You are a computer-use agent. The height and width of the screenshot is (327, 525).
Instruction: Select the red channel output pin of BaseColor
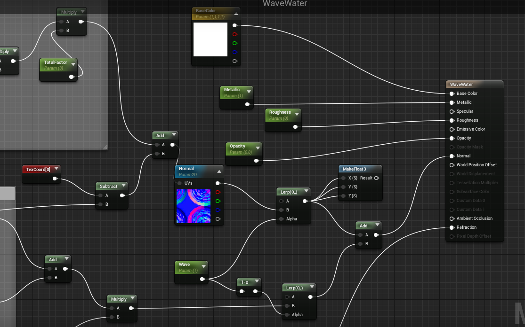click(x=234, y=34)
